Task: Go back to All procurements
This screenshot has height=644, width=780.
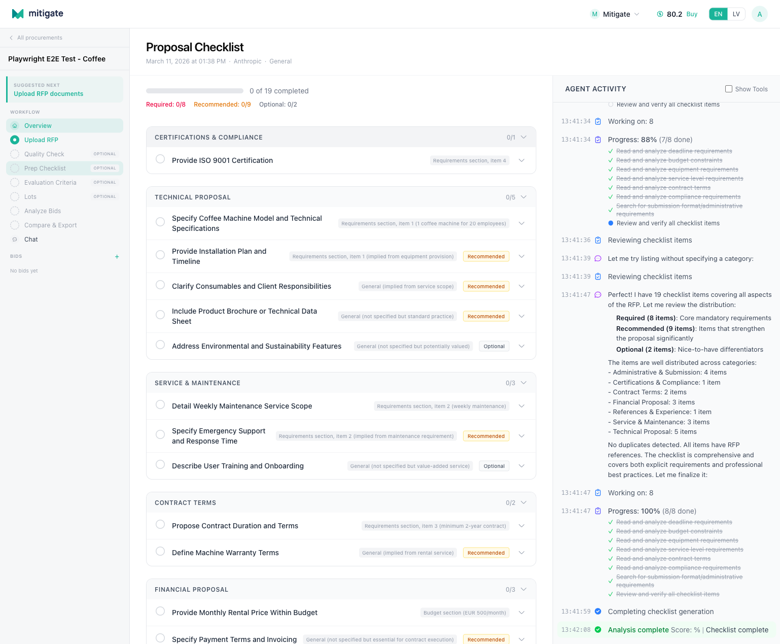Action: click(36, 38)
